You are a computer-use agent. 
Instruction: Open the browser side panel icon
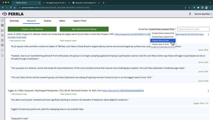tap(202, 8)
